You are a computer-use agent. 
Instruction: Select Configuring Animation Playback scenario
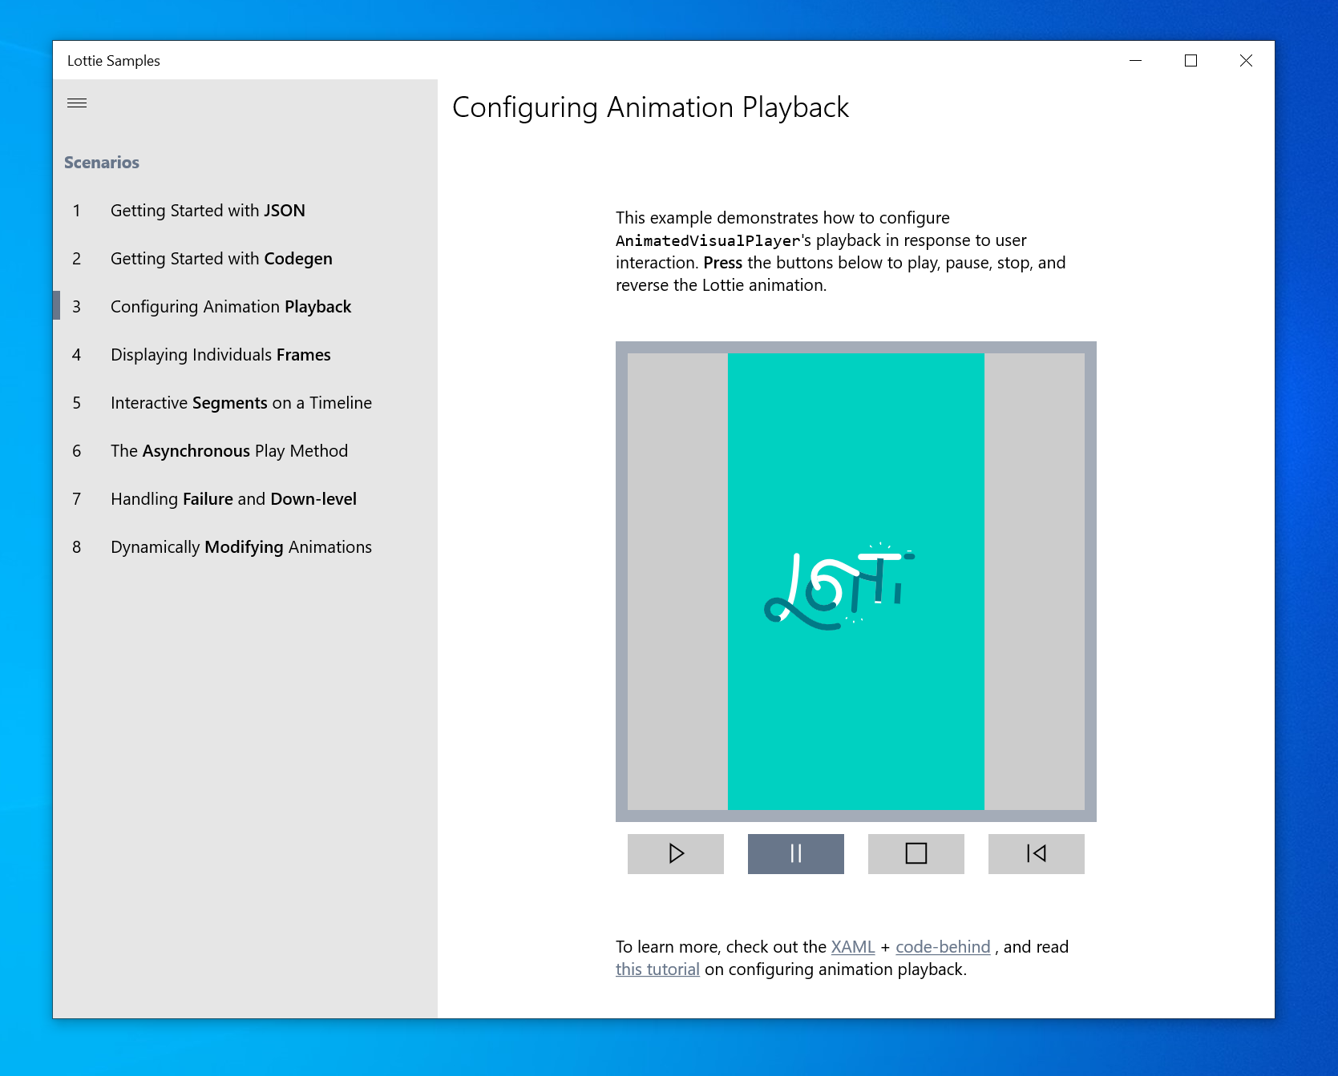pyautogui.click(x=245, y=307)
